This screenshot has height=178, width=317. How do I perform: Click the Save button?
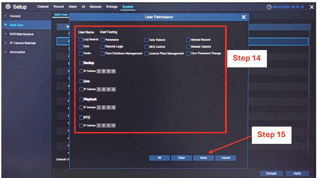tap(204, 158)
